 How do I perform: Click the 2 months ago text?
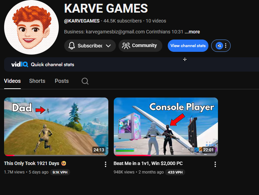[x=151, y=172]
